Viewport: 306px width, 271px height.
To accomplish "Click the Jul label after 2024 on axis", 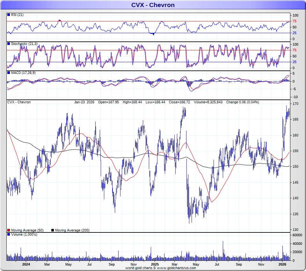I will tap(89, 264).
